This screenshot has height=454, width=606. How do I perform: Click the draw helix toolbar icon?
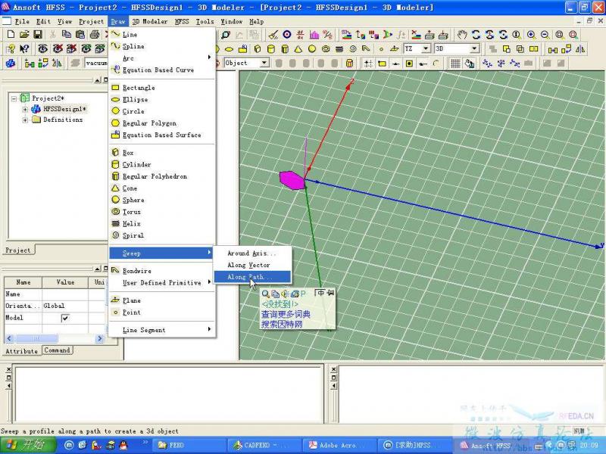(339, 49)
